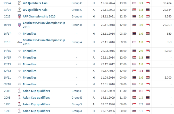Open the 3:1 result from 11.06.2024

point(141,3)
